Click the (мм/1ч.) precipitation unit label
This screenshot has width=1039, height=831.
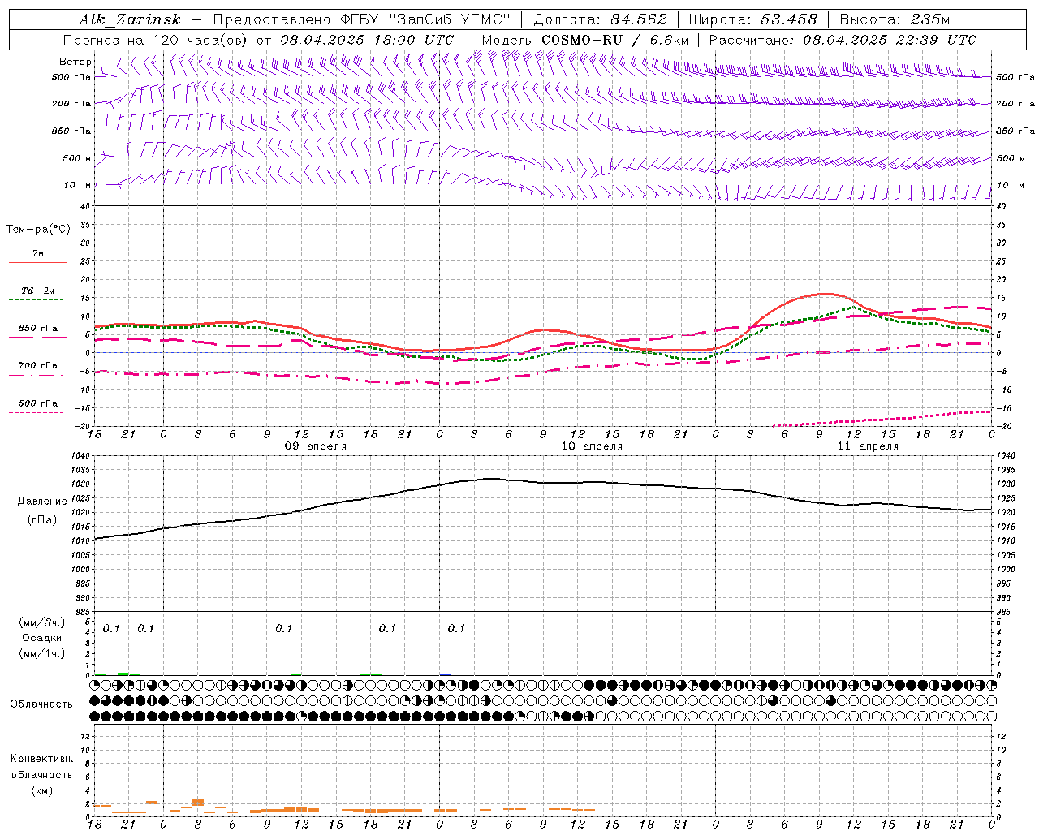coord(41,653)
